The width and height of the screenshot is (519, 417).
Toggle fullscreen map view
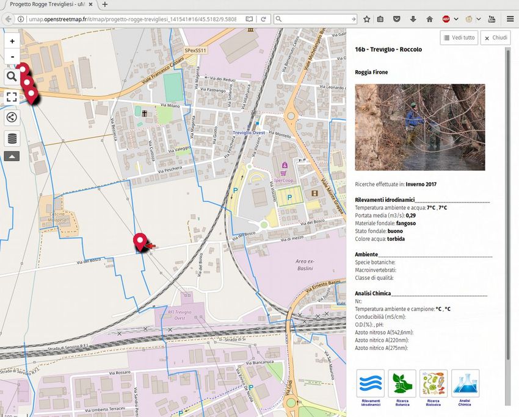[x=12, y=96]
